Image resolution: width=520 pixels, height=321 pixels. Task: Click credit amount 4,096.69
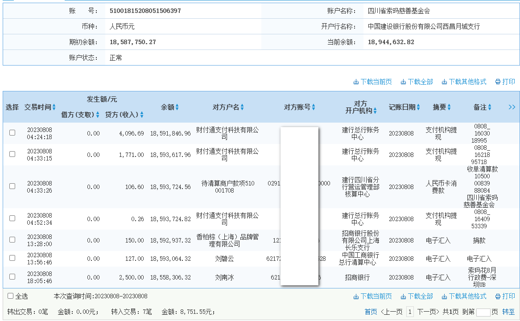tap(131, 133)
